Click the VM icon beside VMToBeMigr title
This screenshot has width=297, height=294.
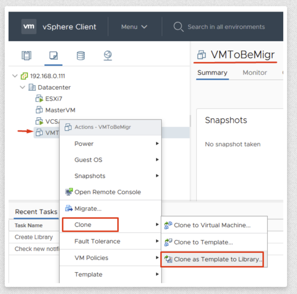202,55
